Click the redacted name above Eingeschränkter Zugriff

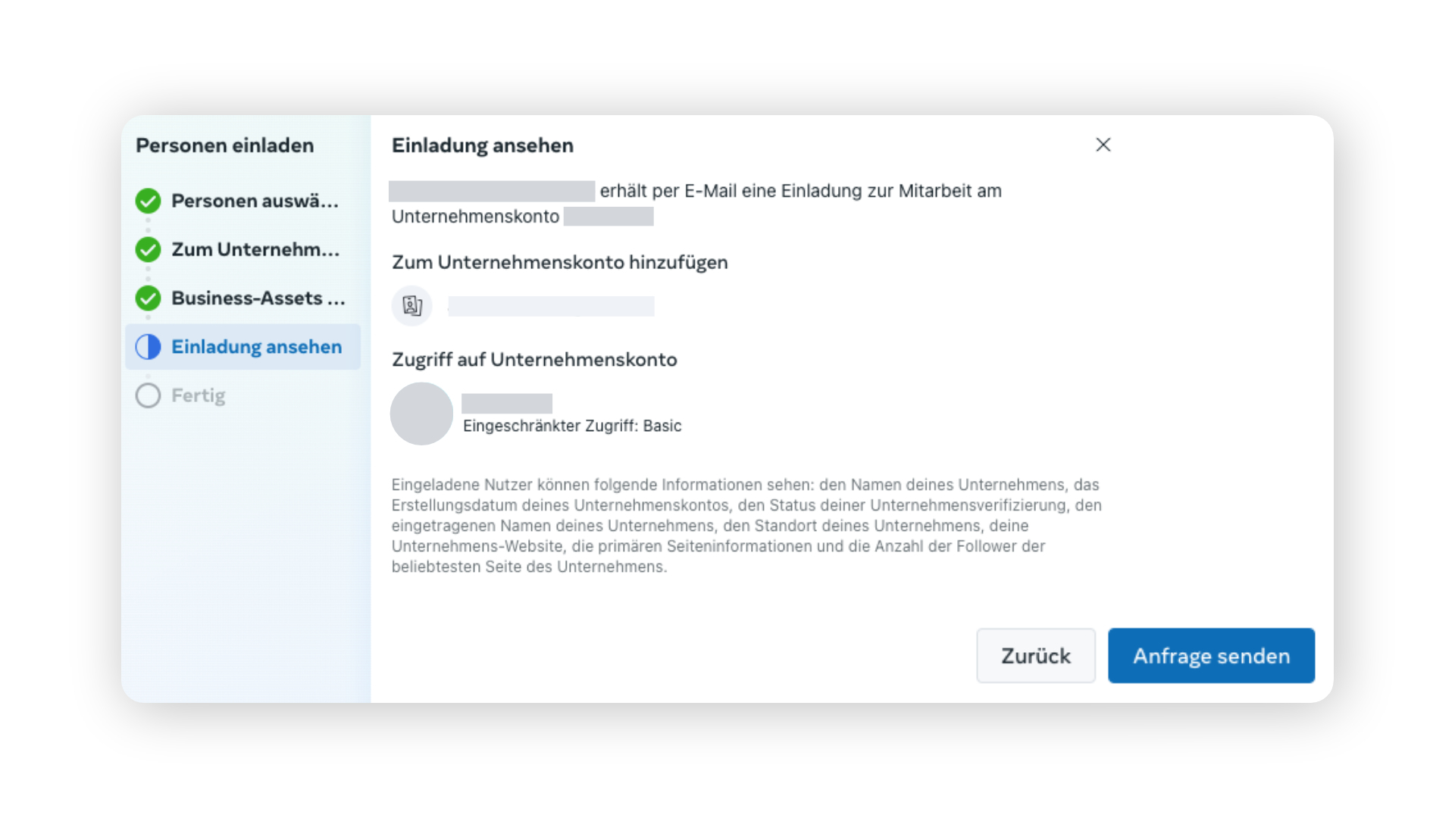507,403
